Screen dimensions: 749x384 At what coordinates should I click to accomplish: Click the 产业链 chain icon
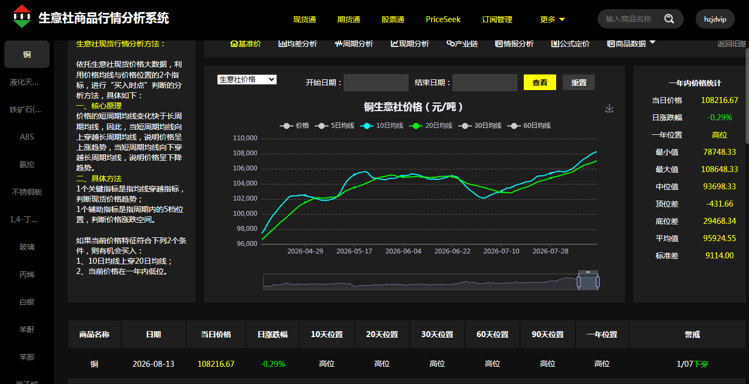coord(450,44)
